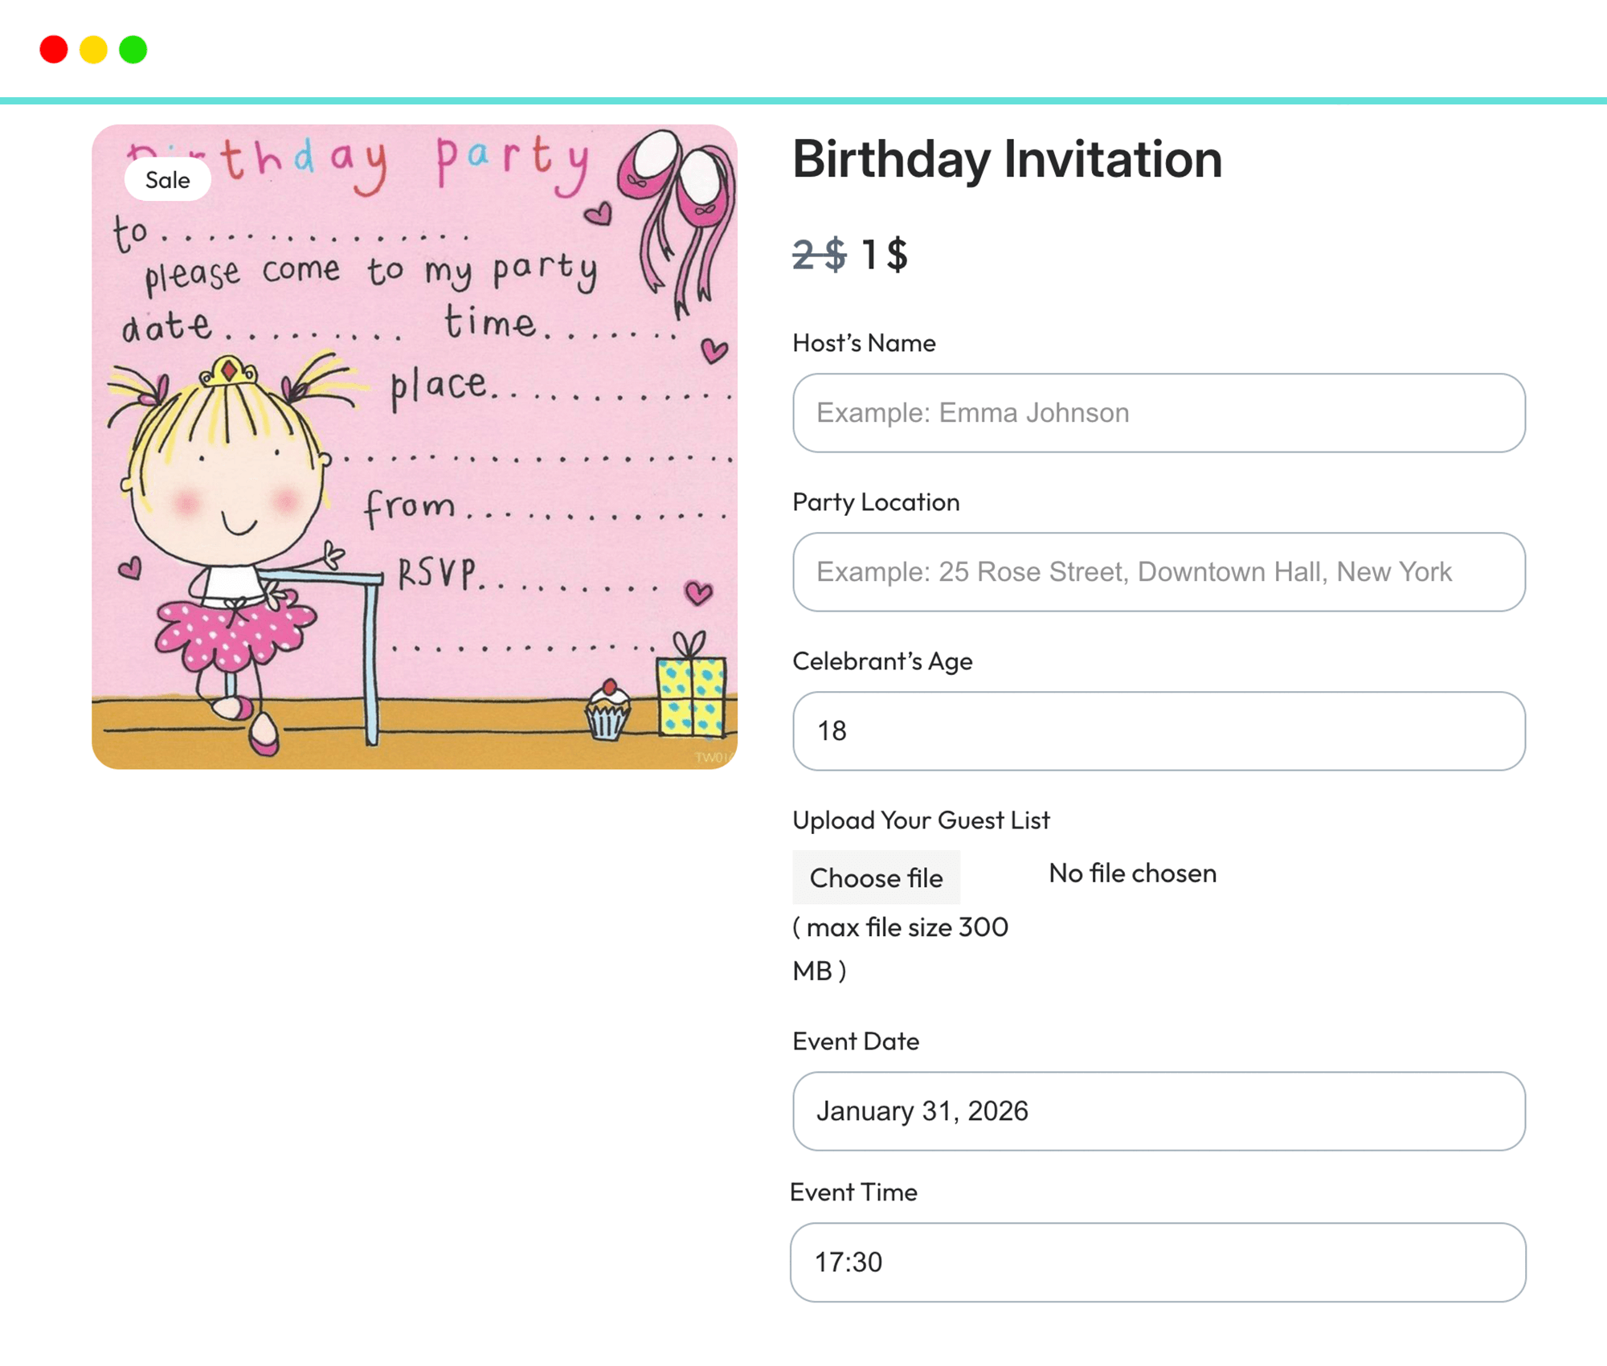Image resolution: width=1607 pixels, height=1366 pixels.
Task: Click the Party Location label
Action: [x=876, y=502]
